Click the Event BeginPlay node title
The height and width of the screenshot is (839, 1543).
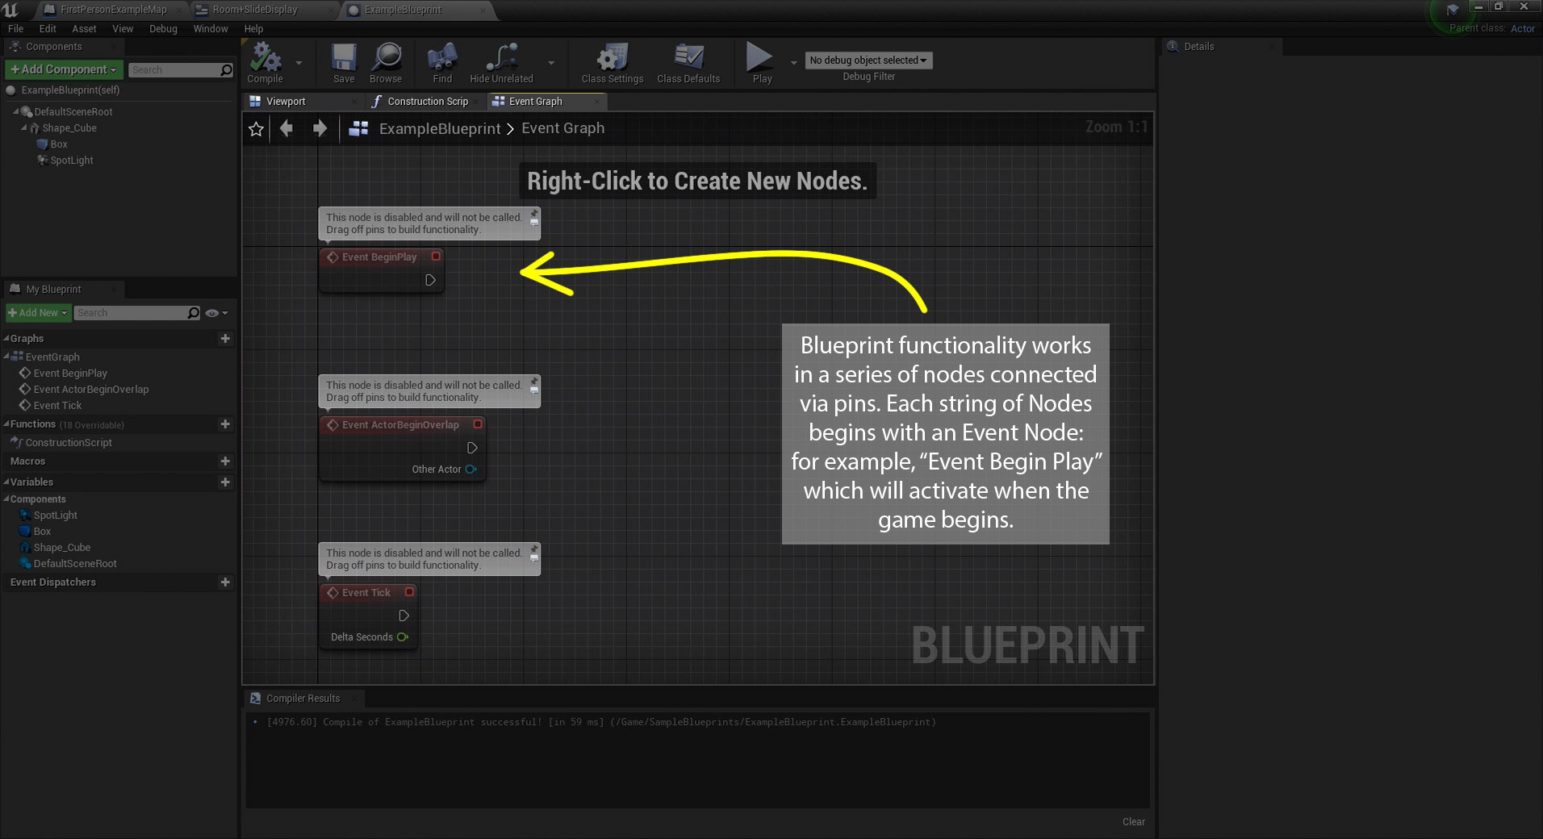point(379,257)
